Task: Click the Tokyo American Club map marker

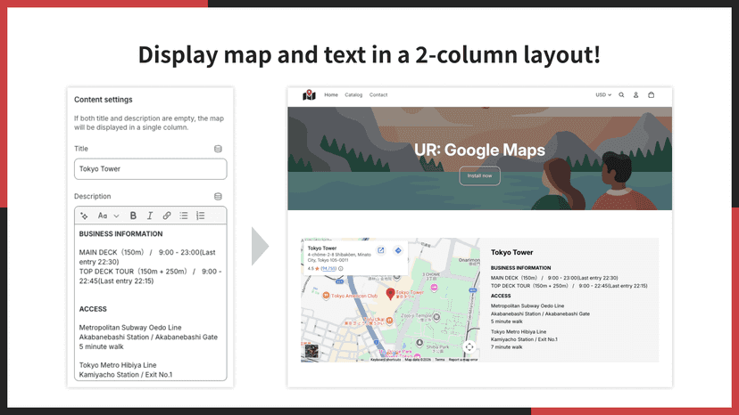Action: pyautogui.click(x=326, y=296)
